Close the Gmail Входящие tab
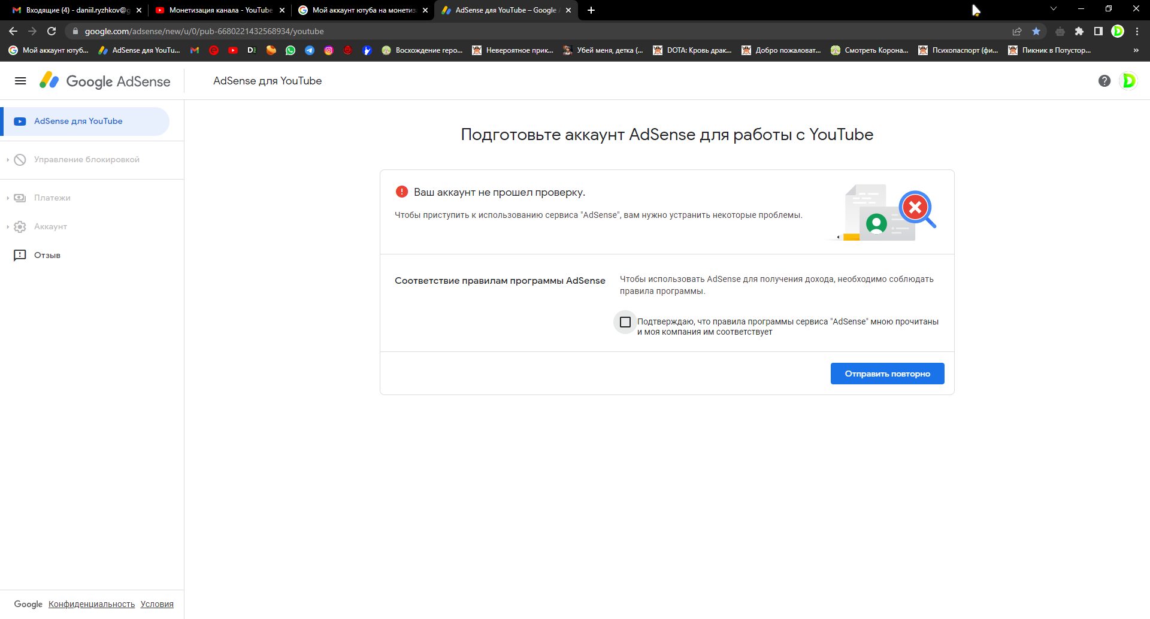The image size is (1150, 619). (139, 10)
